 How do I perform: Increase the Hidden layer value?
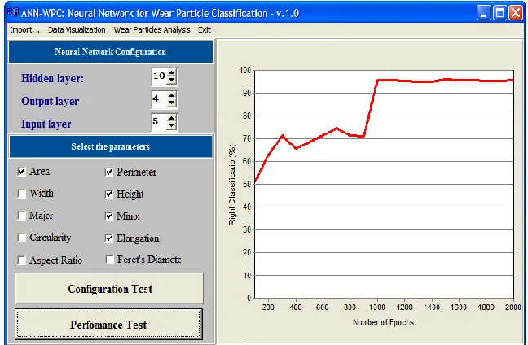point(171,72)
